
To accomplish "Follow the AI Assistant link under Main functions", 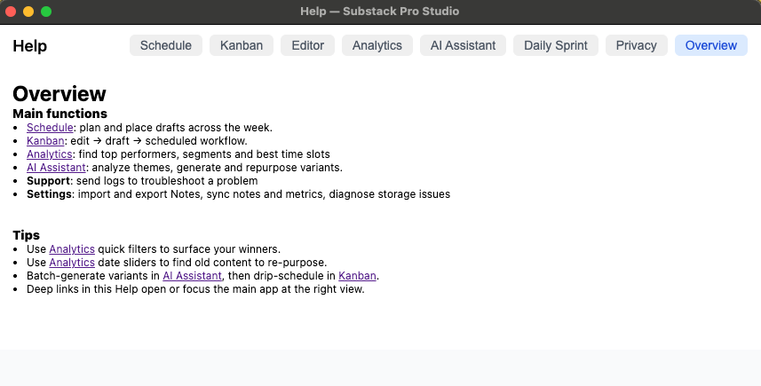I will (56, 168).
